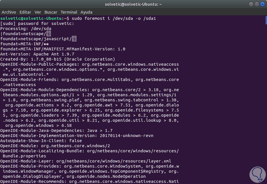Close the terminal window
Image resolution: width=267 pixels, height=184 pixels.
click(x=262, y=4)
